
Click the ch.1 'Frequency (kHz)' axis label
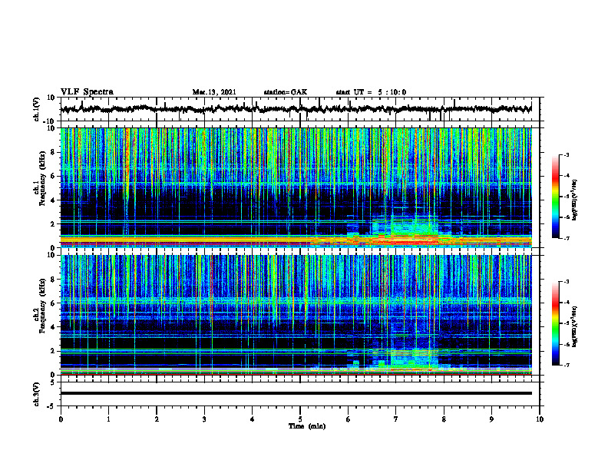(41, 178)
